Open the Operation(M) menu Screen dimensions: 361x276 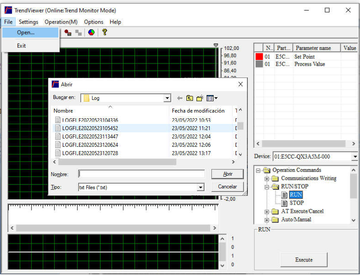pos(61,22)
